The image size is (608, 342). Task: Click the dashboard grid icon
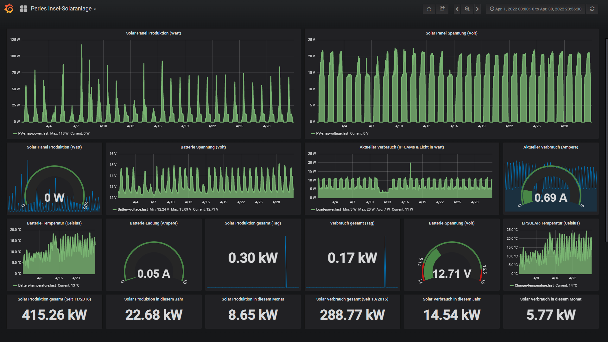pos(23,9)
